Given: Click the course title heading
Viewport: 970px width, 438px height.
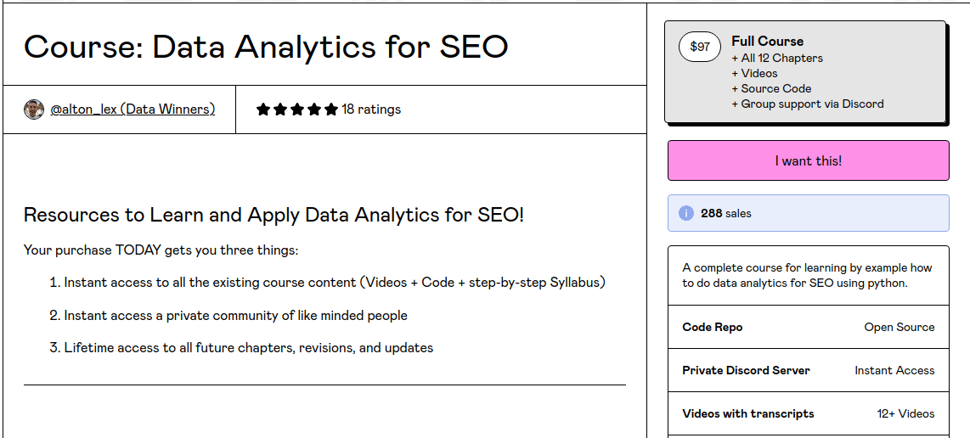Looking at the screenshot, I should pyautogui.click(x=266, y=46).
